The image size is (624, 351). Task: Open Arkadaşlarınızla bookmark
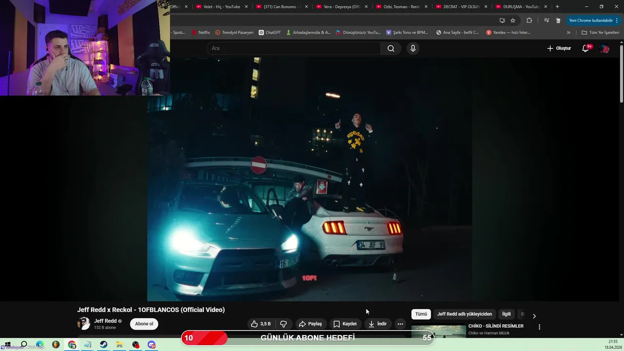point(308,33)
